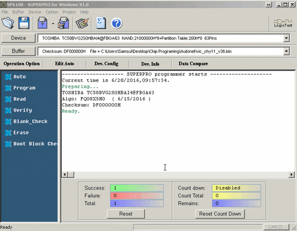Screen dimensions: 297x231
Task: Open the small arrow beside load project
Action: [53, 23]
